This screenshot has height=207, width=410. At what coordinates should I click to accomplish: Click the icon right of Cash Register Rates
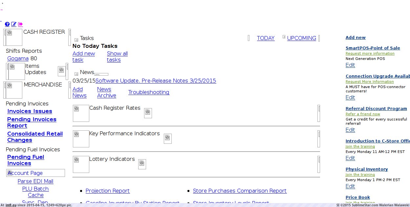pos(148,113)
